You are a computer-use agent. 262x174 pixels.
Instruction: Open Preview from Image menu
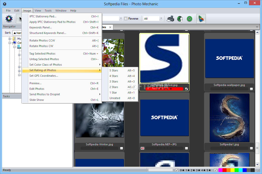[x=62, y=83]
